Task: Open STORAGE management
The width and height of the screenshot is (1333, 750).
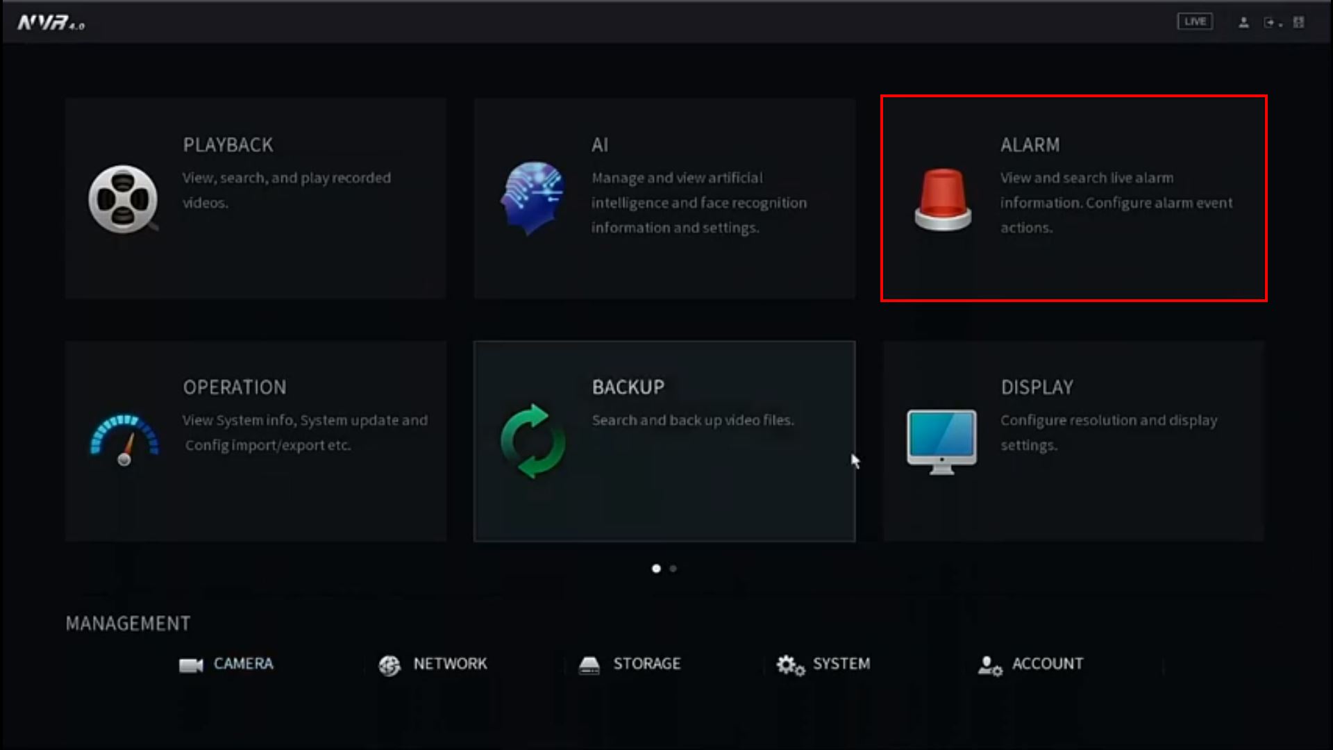Action: [630, 664]
